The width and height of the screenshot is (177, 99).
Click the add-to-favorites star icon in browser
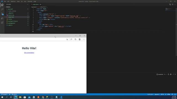(x=67, y=39)
